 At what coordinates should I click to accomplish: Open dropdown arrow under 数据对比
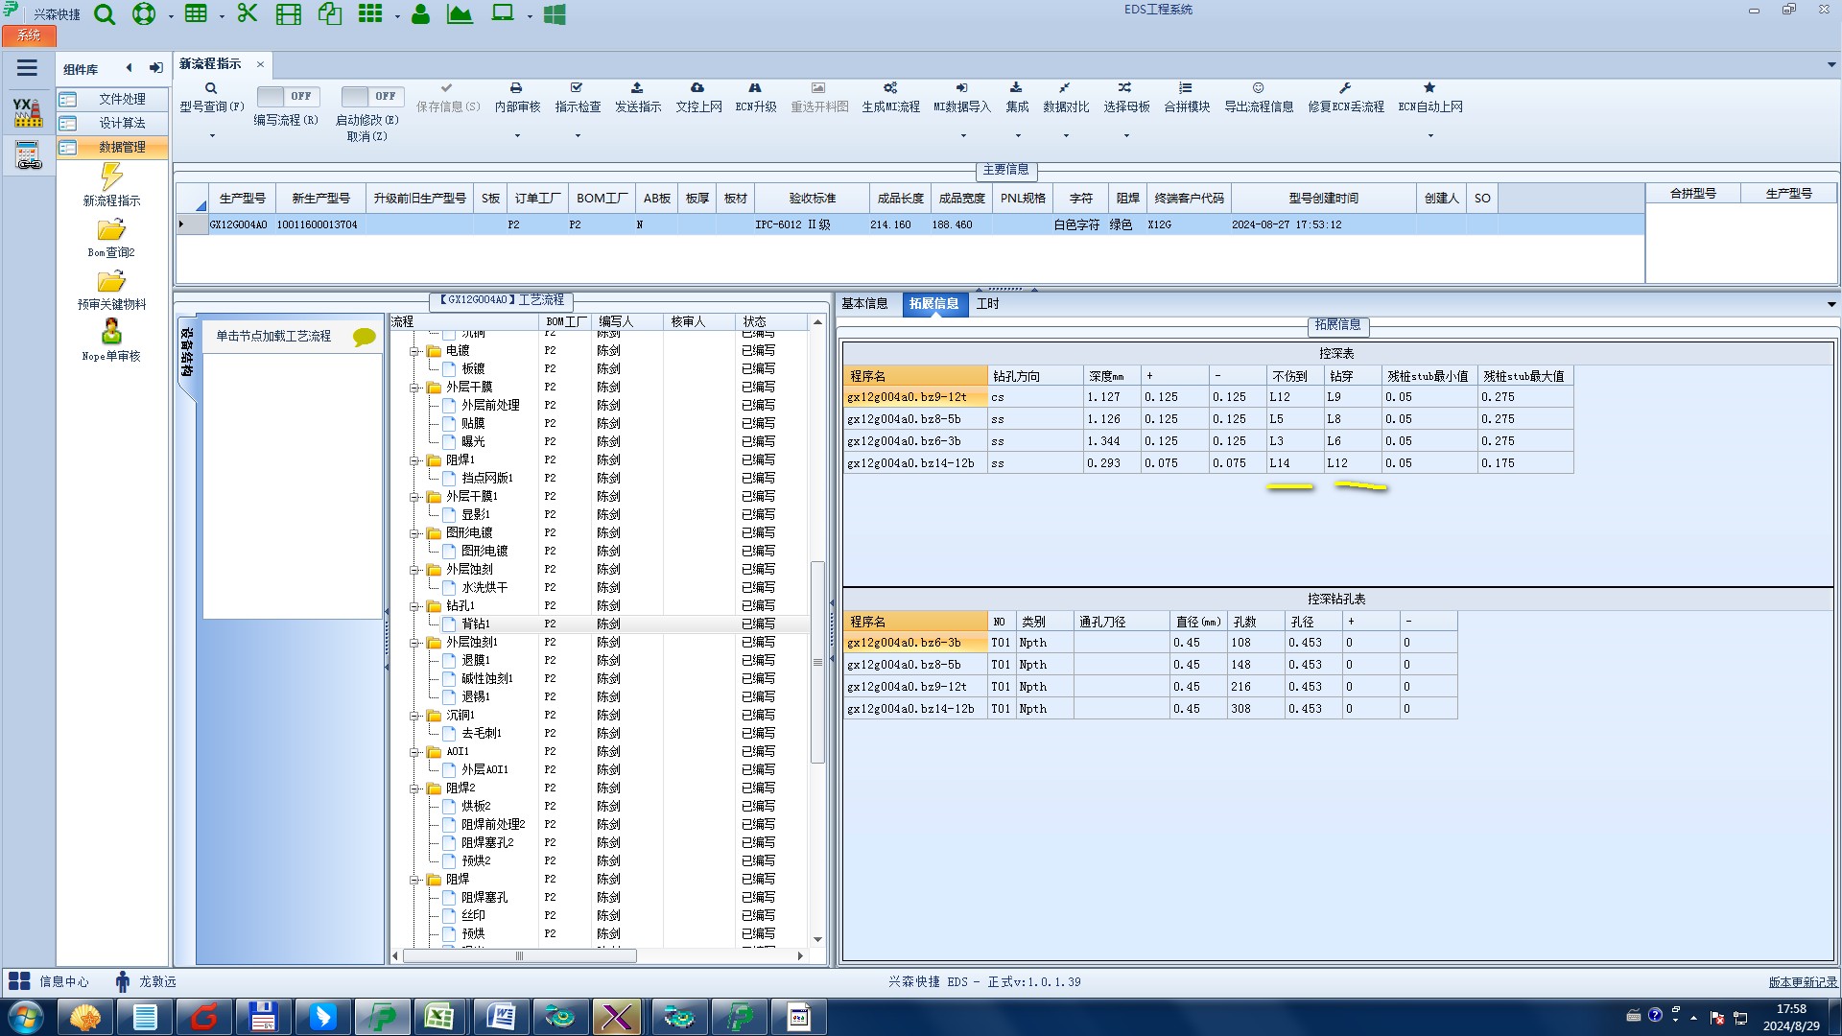point(1066,135)
